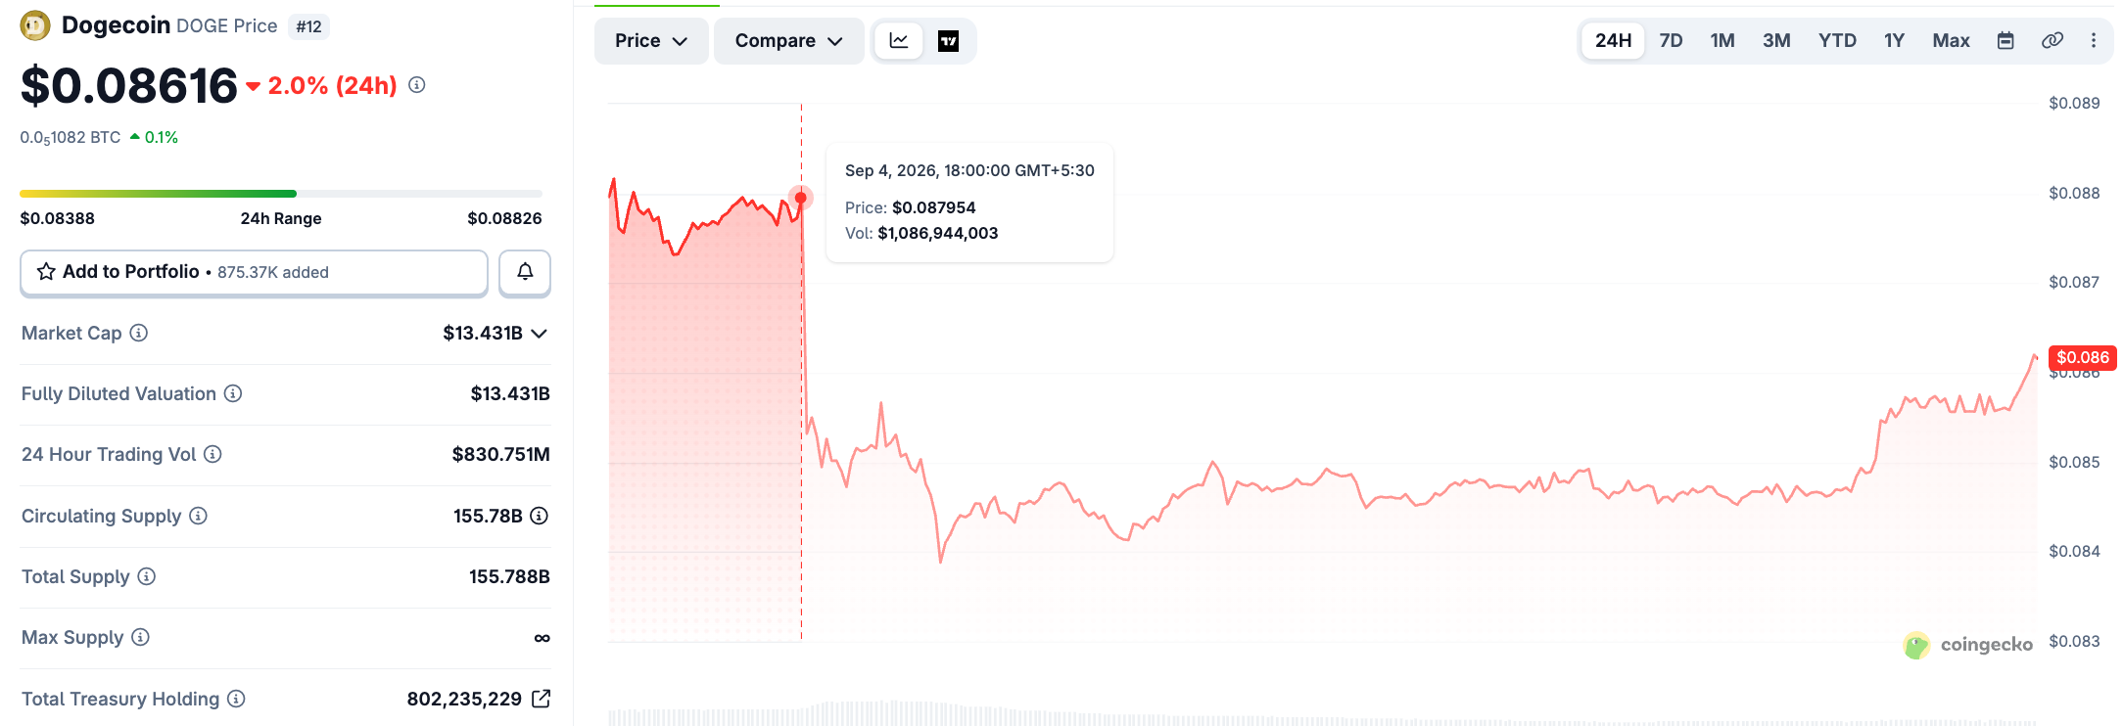Click the red $0.086 current price label
This screenshot has width=2123, height=726.
click(x=2082, y=357)
